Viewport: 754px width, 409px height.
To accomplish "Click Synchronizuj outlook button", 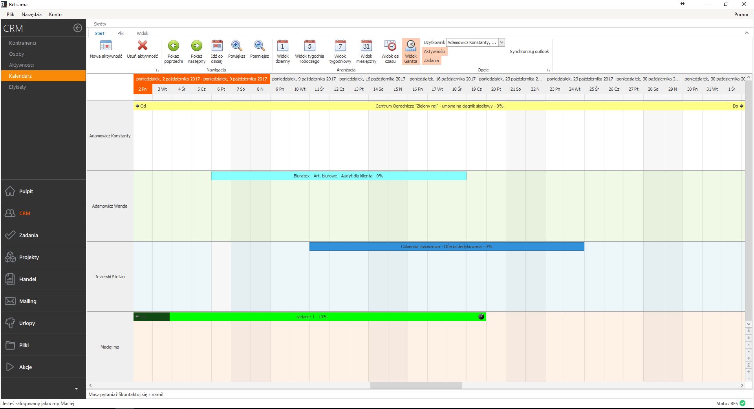I will pyautogui.click(x=529, y=51).
